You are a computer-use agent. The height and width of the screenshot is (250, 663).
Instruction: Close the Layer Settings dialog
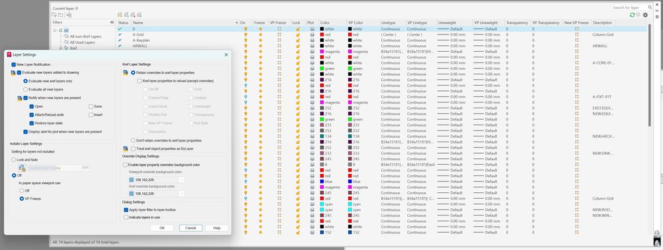tap(226, 55)
